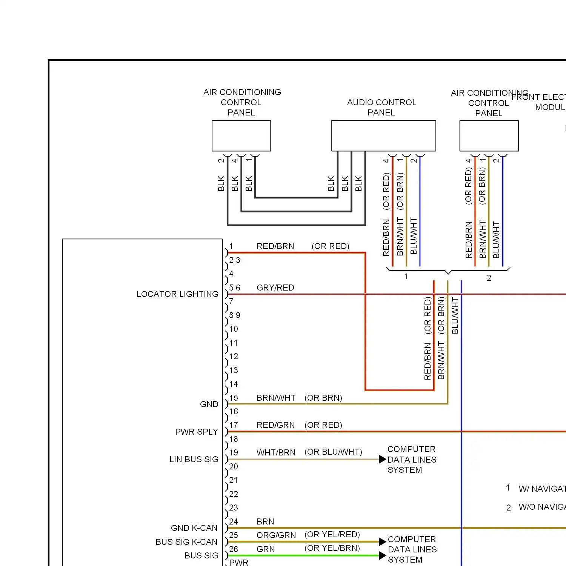Click pin number 18
Screen dimensions: 566x566
tap(234, 439)
